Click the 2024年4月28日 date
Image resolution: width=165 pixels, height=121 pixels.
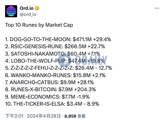[x=44, y=116]
